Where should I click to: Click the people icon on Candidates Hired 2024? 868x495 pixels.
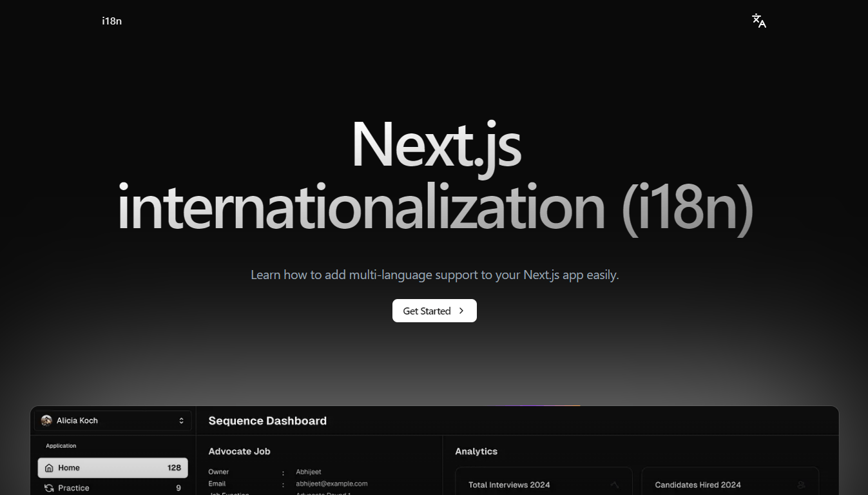pos(801,485)
